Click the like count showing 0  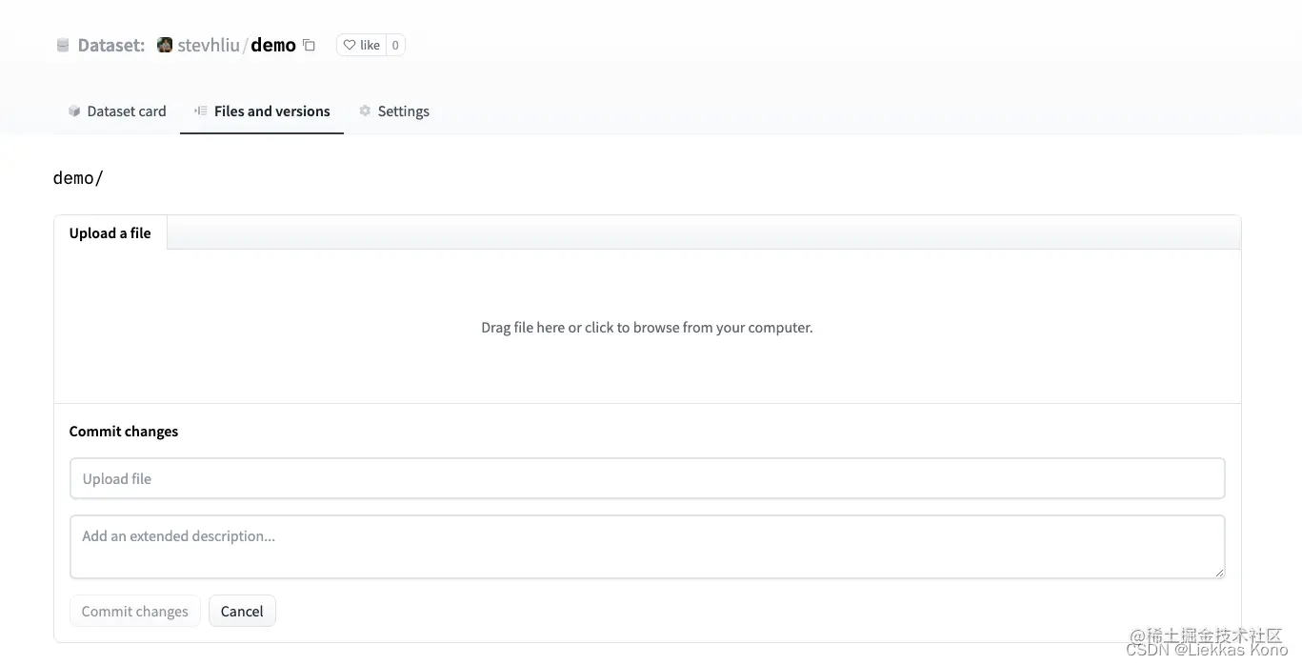coord(395,45)
